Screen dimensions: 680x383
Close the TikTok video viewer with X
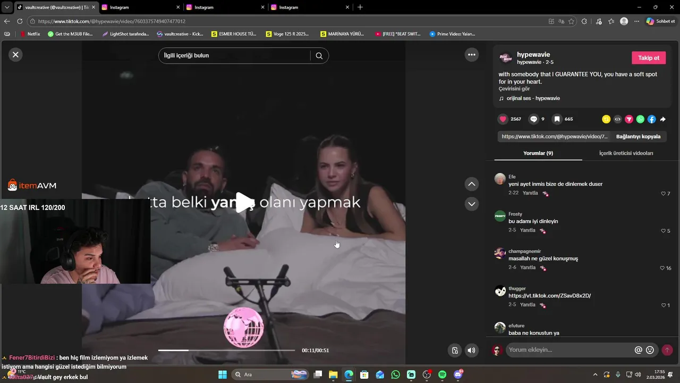click(x=15, y=54)
